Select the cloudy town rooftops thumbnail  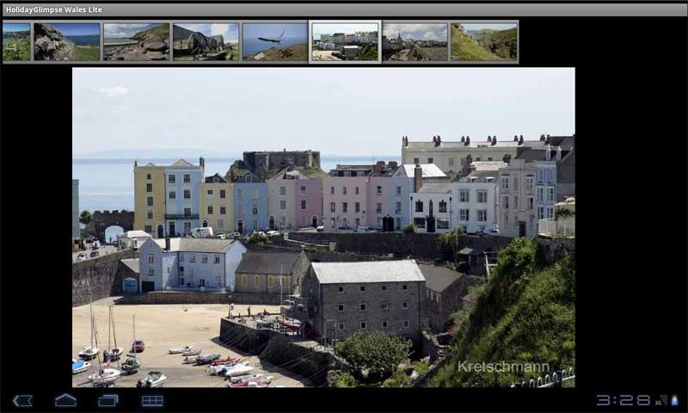[415, 41]
